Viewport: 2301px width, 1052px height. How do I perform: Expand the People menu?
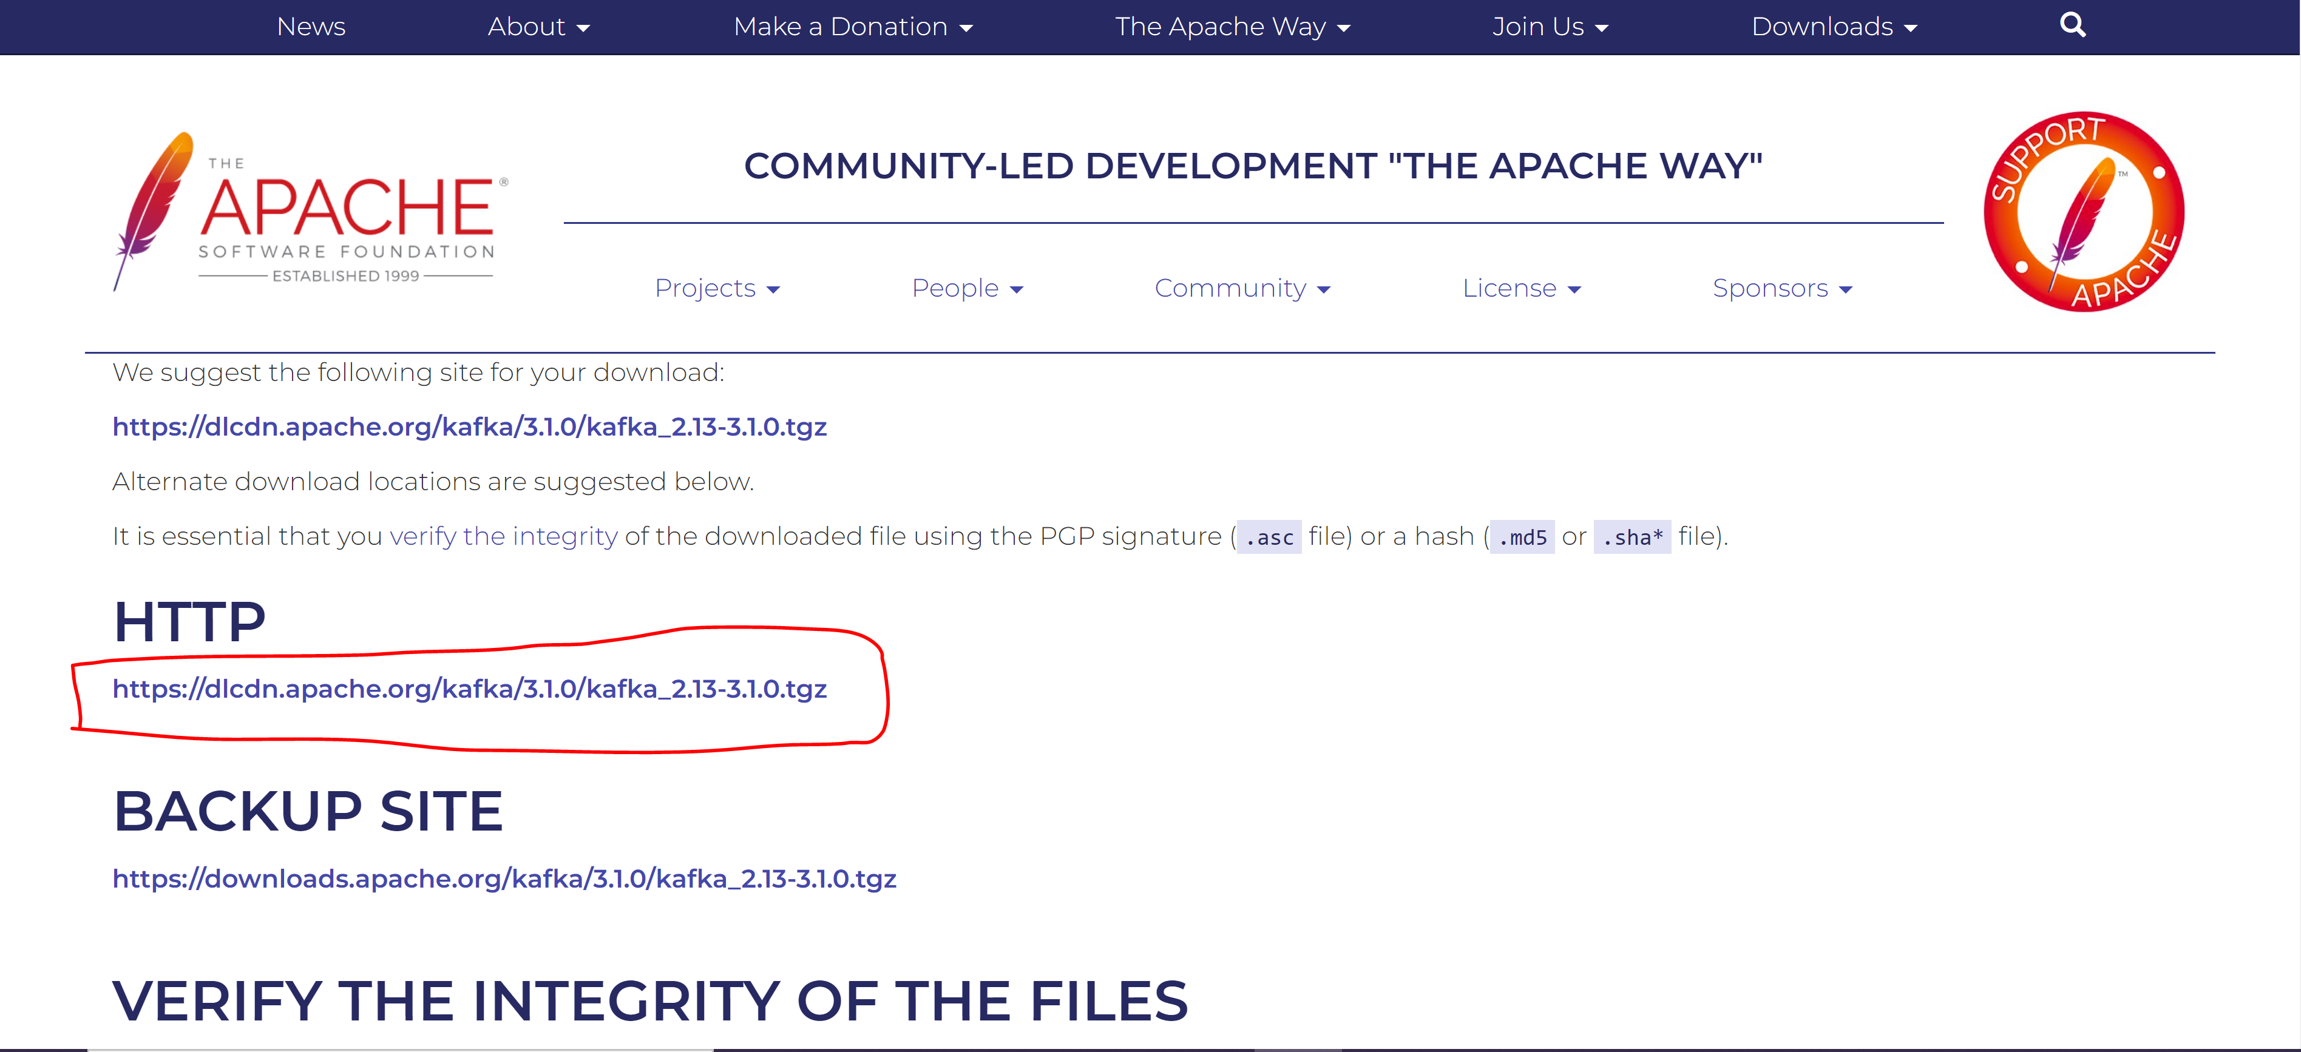[966, 288]
